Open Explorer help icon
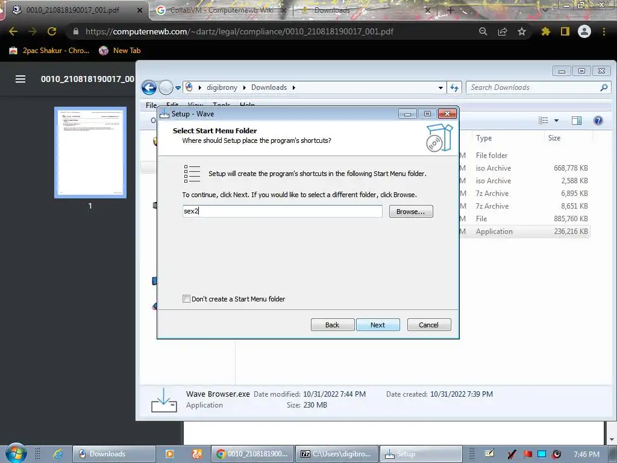The height and width of the screenshot is (463, 617). (x=598, y=121)
